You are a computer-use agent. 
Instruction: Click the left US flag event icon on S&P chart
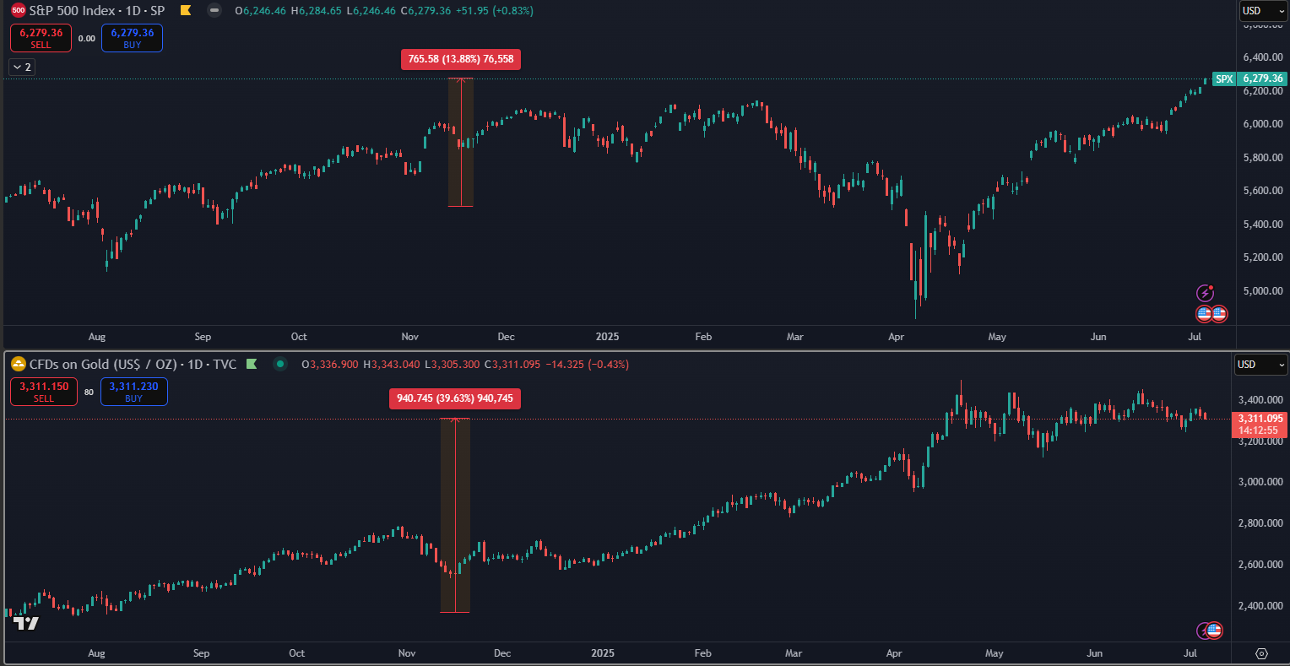(1205, 314)
